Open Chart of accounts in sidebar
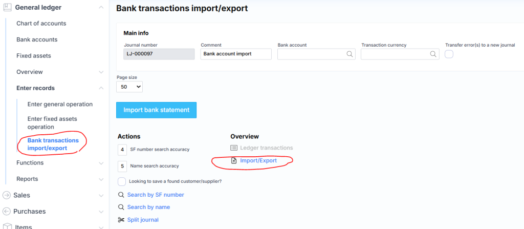The height and width of the screenshot is (229, 524). 41,24
